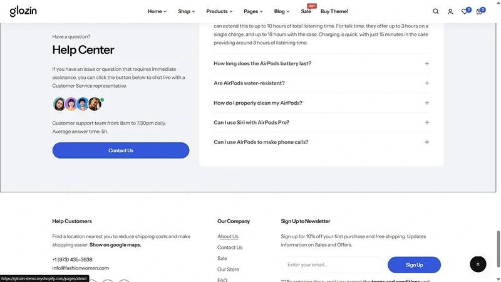Open the Shop dropdown menu

186,11
